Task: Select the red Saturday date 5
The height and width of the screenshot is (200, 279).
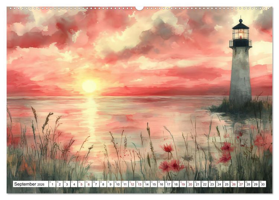Action: click(81, 184)
